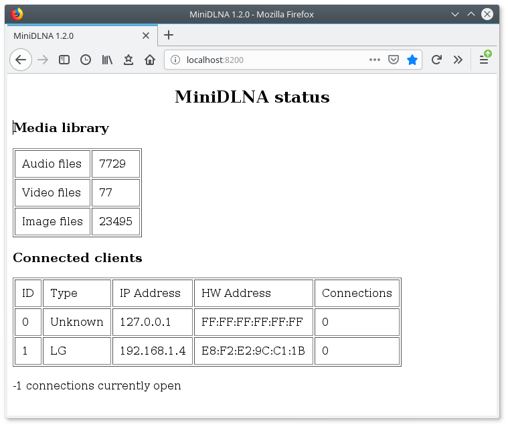The width and height of the screenshot is (508, 427).
Task: Toggle the sidebar icon in toolbar
Action: [x=64, y=60]
